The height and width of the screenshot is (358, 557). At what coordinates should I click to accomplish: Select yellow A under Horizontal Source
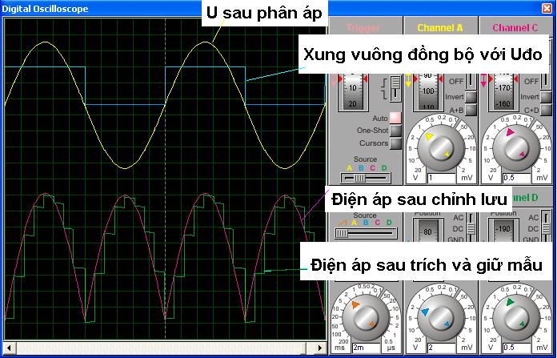tap(355, 223)
